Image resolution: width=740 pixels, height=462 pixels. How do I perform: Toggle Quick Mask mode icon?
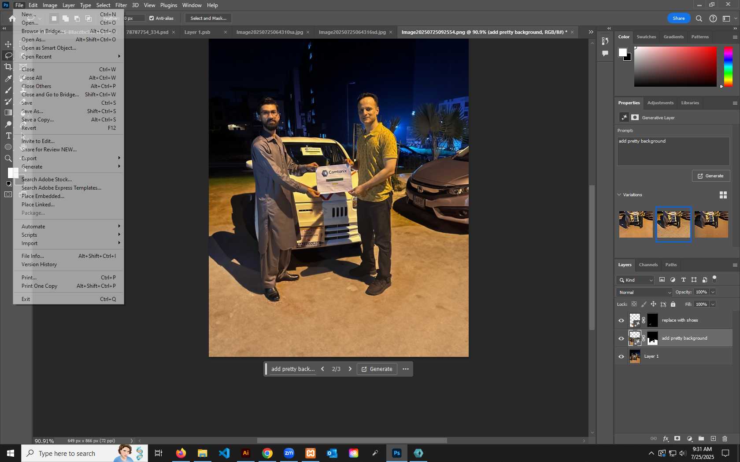coord(8,194)
